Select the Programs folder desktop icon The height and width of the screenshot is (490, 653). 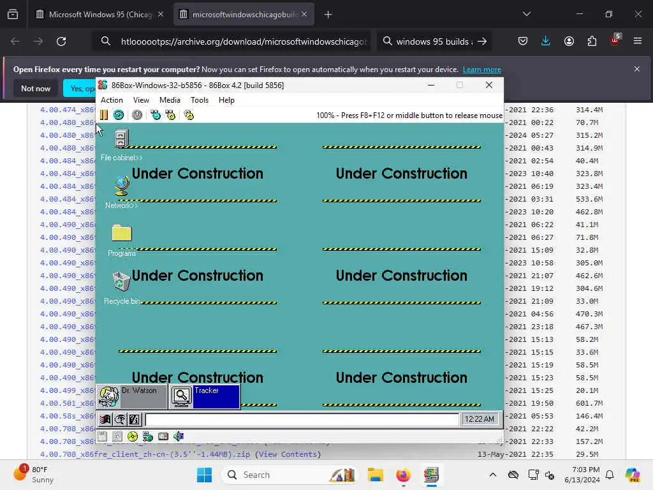(x=122, y=241)
